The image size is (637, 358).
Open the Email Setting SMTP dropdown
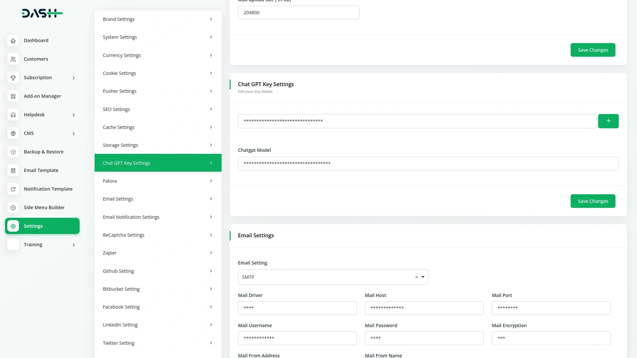423,277
